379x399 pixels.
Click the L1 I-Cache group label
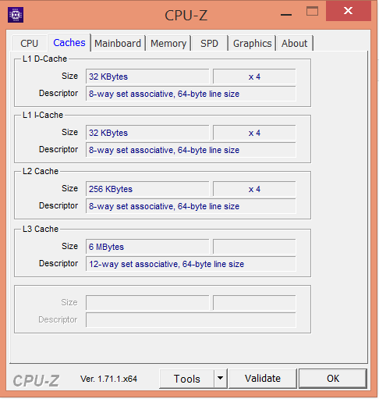click(x=43, y=115)
